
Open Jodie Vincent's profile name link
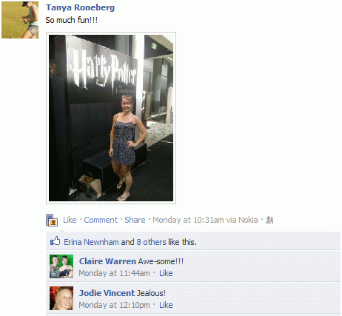(x=107, y=293)
